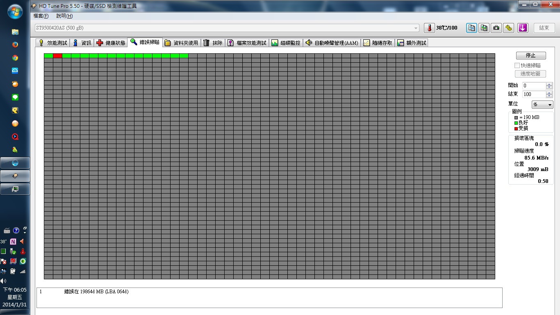
Task: Open the 磁碟監控 tab
Action: pyautogui.click(x=286, y=43)
